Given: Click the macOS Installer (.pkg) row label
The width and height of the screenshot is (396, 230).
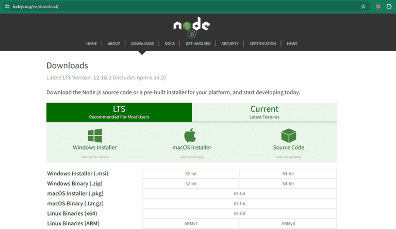Looking at the screenshot, I should 75,193.
